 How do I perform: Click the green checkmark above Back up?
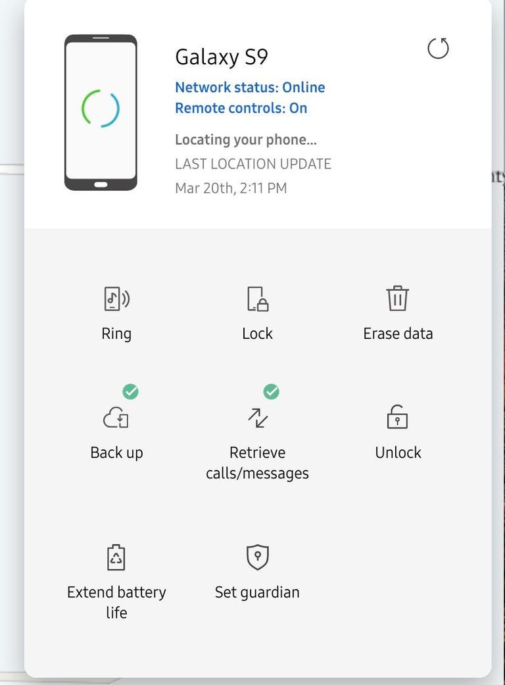click(130, 392)
